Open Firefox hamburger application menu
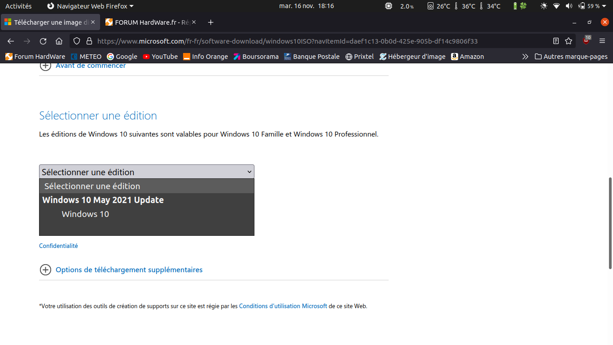The width and height of the screenshot is (613, 345). point(602,41)
